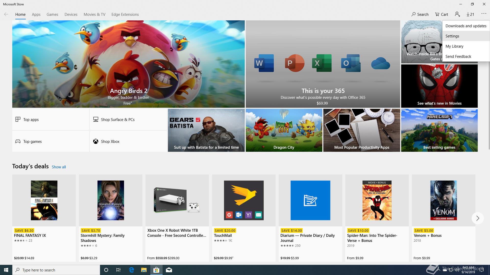Open the Minecraft Best selling games tile
Screen dimensions: 490x275
click(x=439, y=130)
